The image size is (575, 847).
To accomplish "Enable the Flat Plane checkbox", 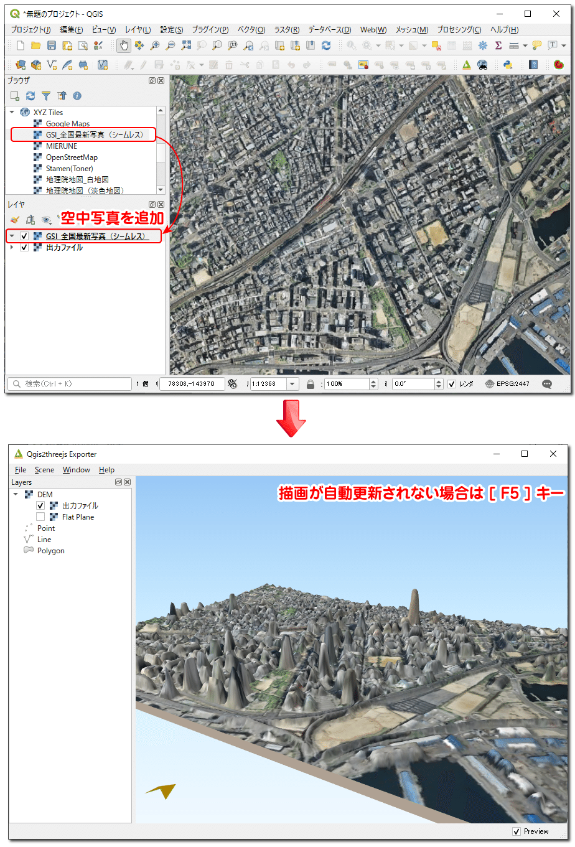I will tap(40, 517).
